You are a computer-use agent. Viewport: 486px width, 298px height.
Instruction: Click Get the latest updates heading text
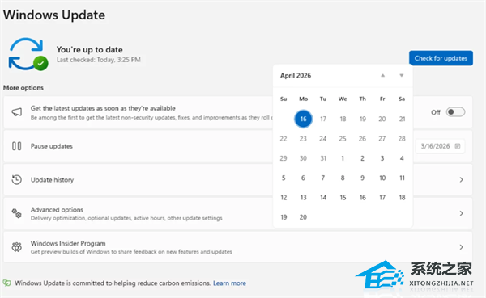point(103,108)
